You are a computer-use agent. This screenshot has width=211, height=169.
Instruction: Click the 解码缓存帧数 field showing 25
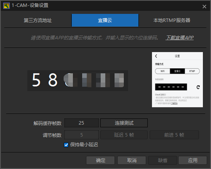(x=82, y=123)
